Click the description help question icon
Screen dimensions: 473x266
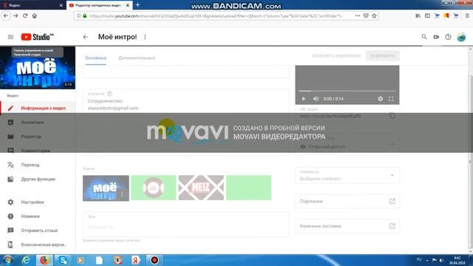pyautogui.click(x=110, y=94)
